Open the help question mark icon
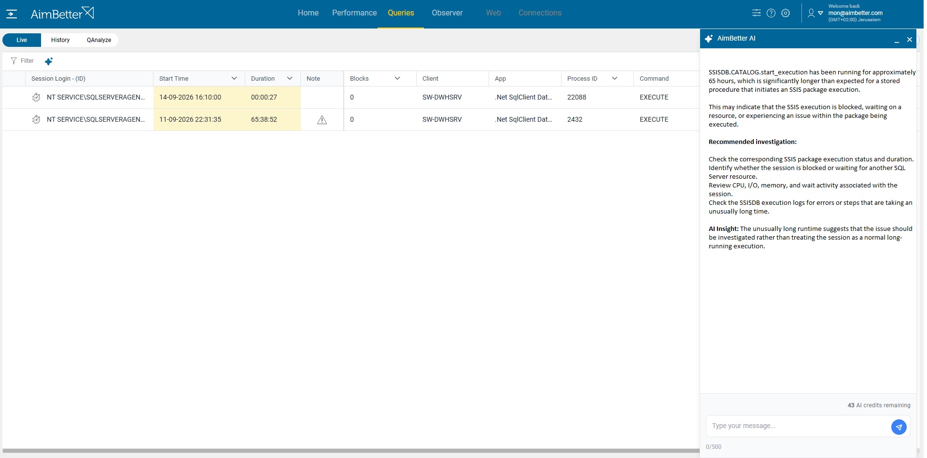927x458 pixels. [771, 13]
